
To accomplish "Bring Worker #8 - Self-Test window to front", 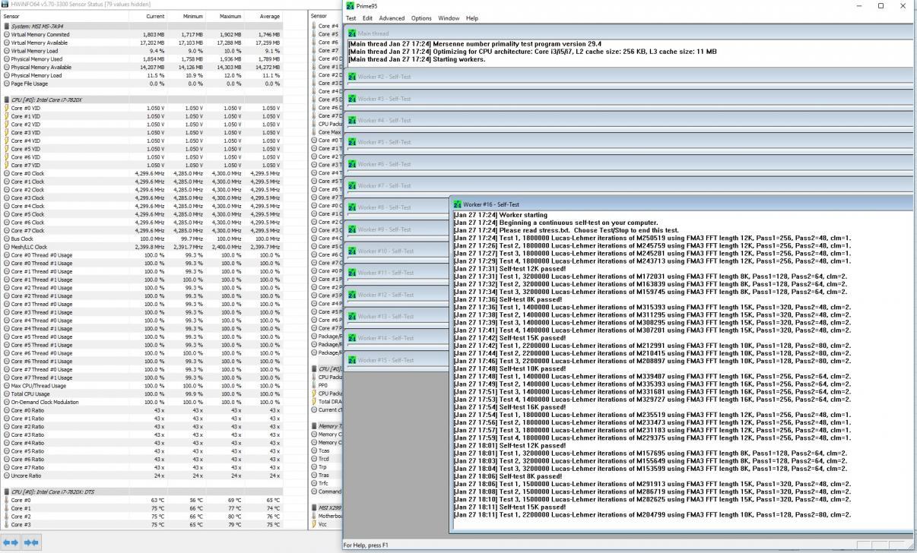I will [398, 207].
